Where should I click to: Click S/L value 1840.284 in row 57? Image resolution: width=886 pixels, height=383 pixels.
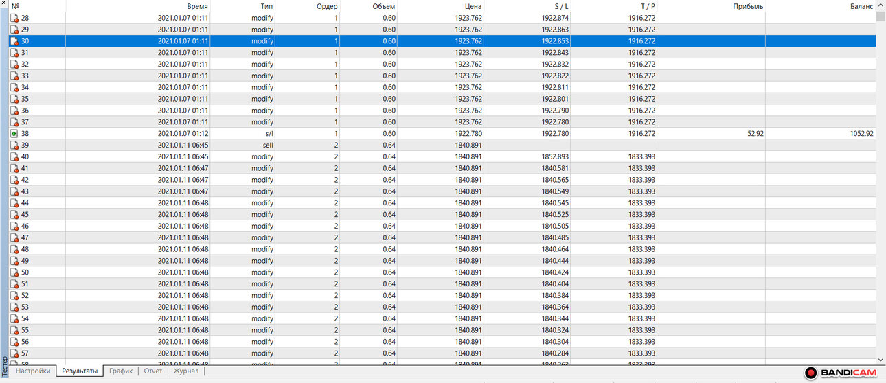(x=555, y=353)
